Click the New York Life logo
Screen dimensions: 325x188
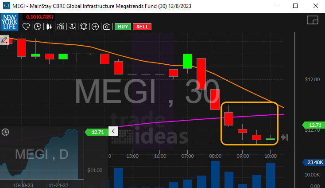pos(9,22)
